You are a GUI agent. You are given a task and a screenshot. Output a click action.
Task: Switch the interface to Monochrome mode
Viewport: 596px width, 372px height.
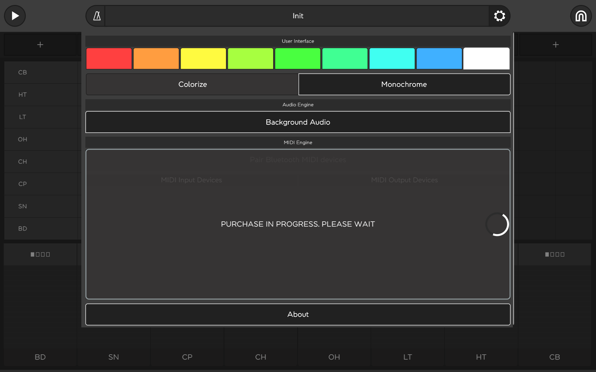coord(404,84)
